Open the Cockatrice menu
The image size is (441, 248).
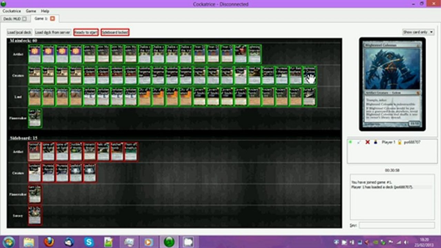coord(12,11)
